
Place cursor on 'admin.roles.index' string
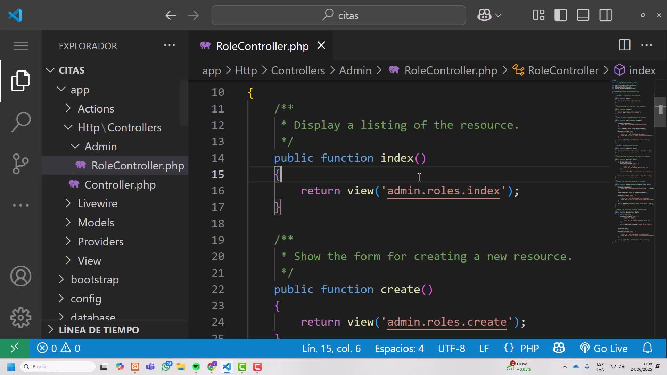443,191
